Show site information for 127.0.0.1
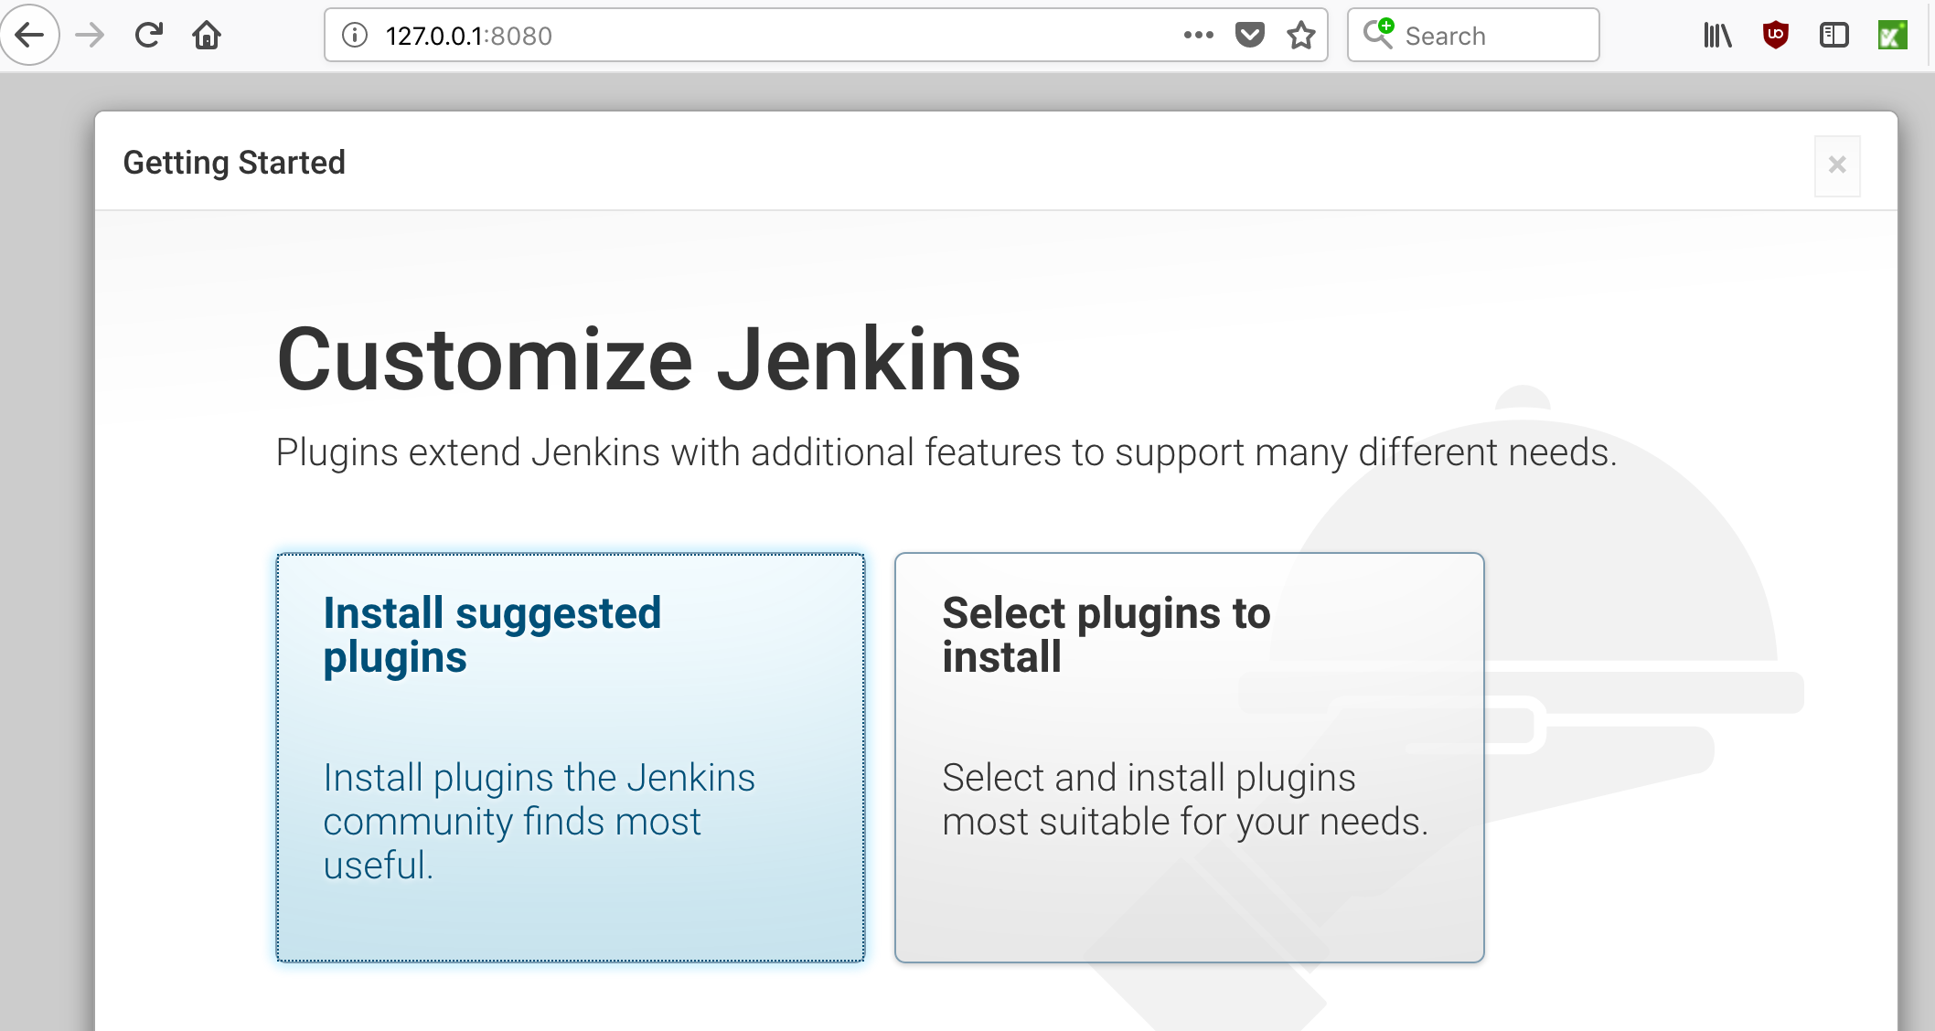1935x1031 pixels. 355,36
